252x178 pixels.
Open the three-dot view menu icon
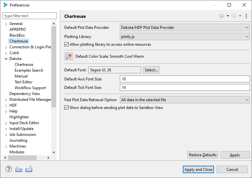[x=246, y=16]
